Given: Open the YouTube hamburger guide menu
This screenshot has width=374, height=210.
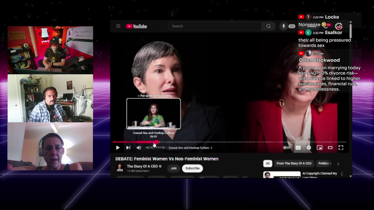Looking at the screenshot, I should pos(118,26).
